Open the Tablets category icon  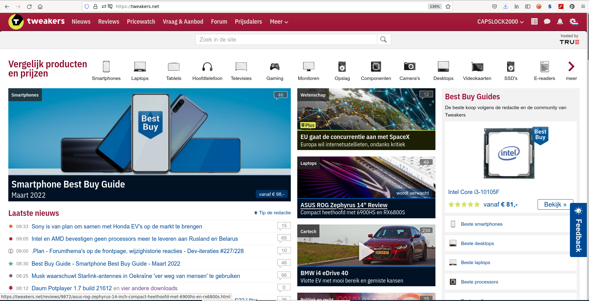[x=174, y=66]
